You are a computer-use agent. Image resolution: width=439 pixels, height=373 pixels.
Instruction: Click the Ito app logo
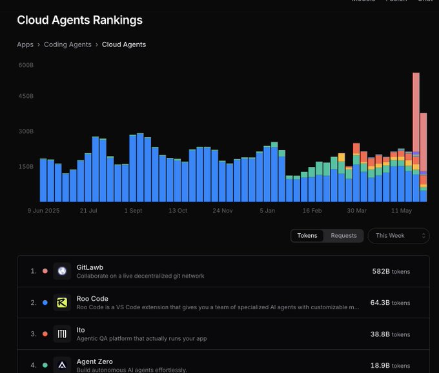point(62,334)
